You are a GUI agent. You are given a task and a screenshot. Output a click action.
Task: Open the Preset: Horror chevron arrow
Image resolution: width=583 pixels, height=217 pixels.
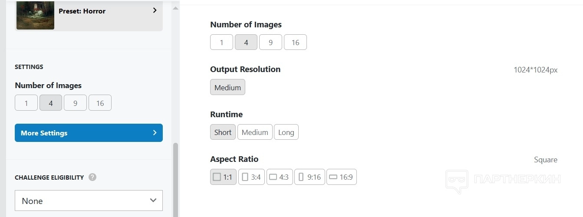click(x=155, y=10)
